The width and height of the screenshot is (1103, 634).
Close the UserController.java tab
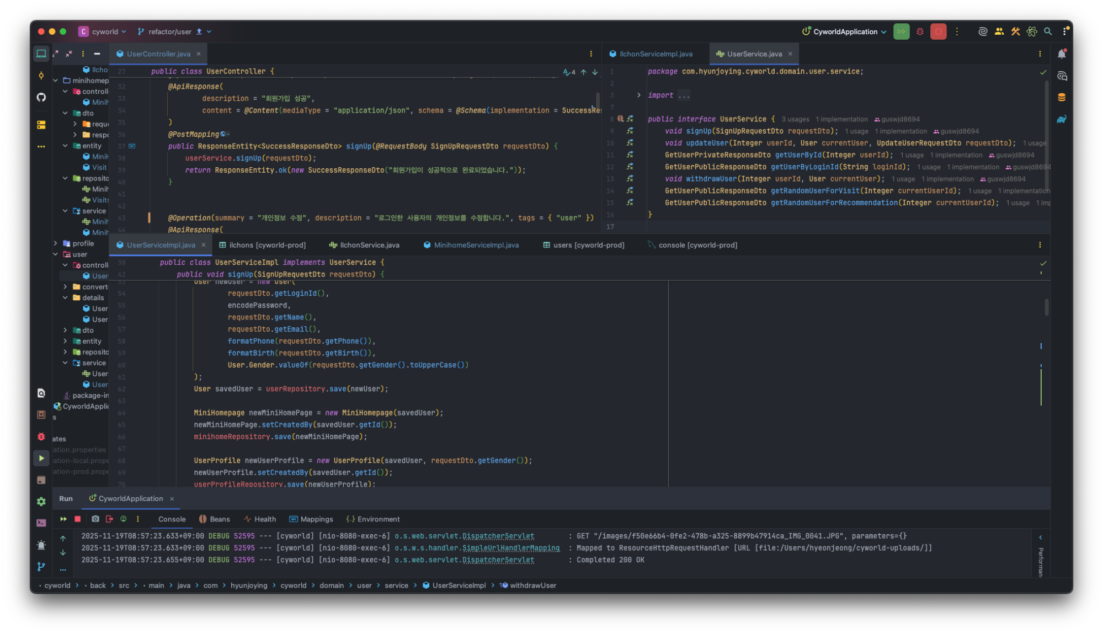click(199, 54)
